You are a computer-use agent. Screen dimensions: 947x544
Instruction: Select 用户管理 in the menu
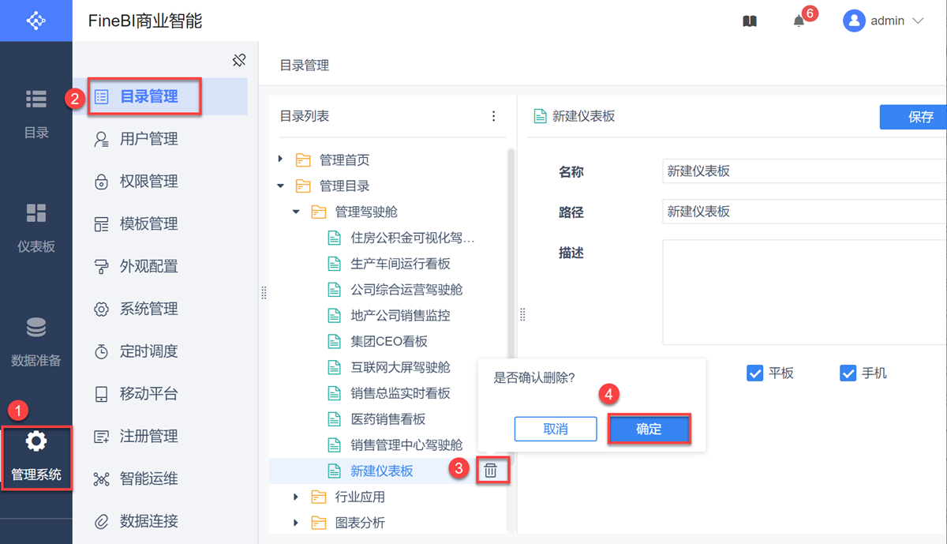point(148,139)
